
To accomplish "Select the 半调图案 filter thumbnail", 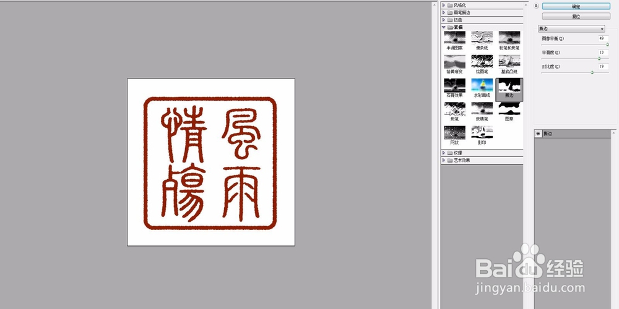I will [x=454, y=41].
